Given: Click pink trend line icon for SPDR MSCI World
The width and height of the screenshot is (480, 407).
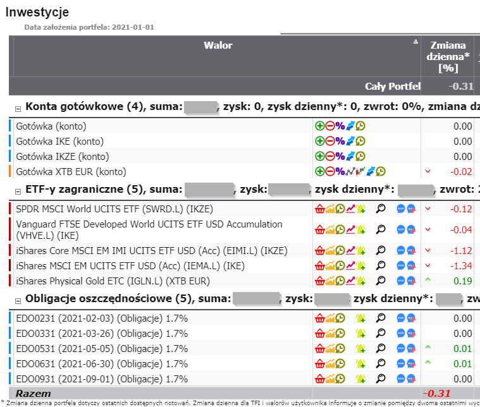Looking at the screenshot, I should coord(350,209).
